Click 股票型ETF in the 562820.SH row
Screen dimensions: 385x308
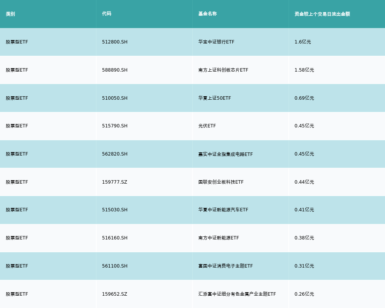17,154
